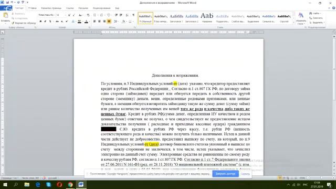Toggle underline formatting
336x189 pixels.
click(x=50, y=22)
